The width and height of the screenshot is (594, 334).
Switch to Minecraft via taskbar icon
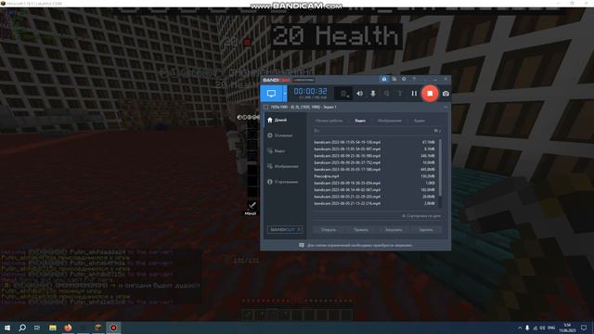point(98,328)
